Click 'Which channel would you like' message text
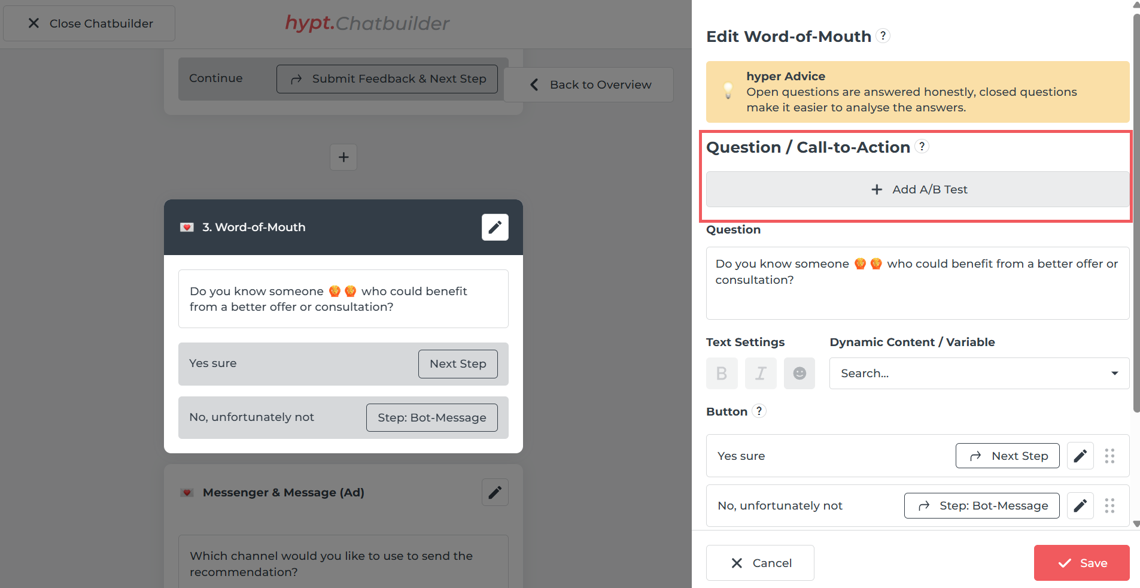Image resolution: width=1140 pixels, height=588 pixels. [331, 563]
